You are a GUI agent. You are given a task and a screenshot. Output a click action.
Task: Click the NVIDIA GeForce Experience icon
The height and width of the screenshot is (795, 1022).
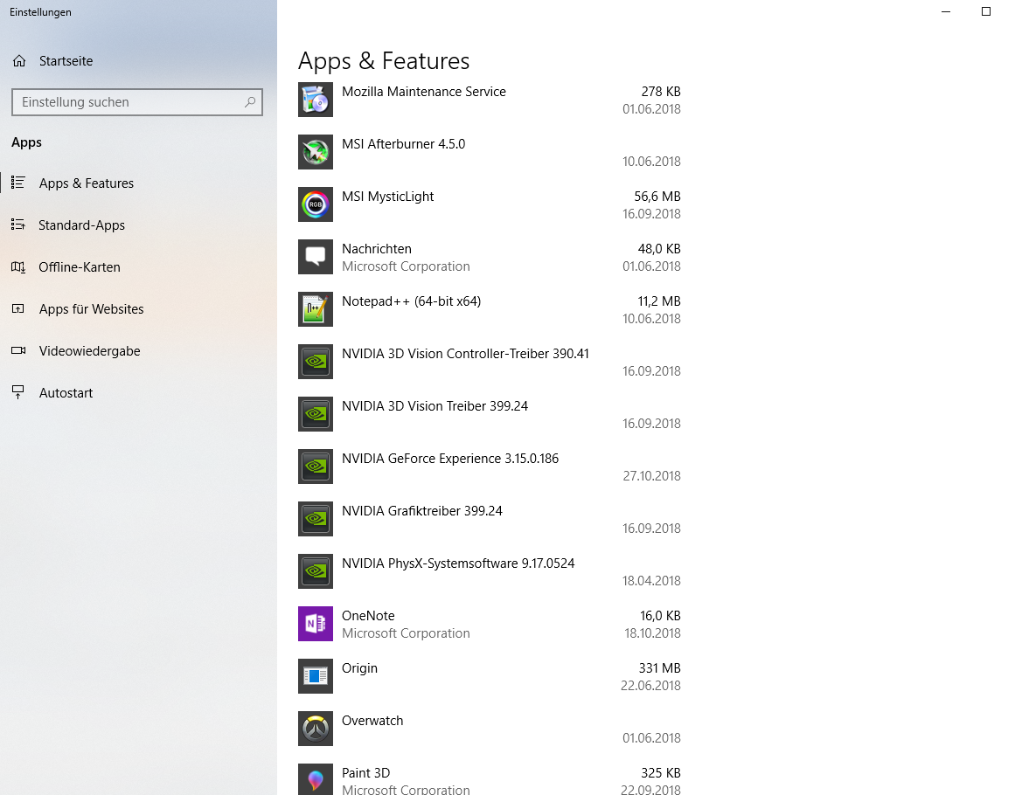(x=316, y=467)
